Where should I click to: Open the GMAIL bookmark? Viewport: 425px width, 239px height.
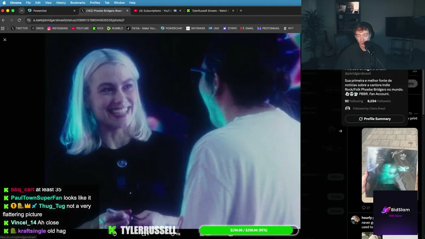[x=247, y=28]
